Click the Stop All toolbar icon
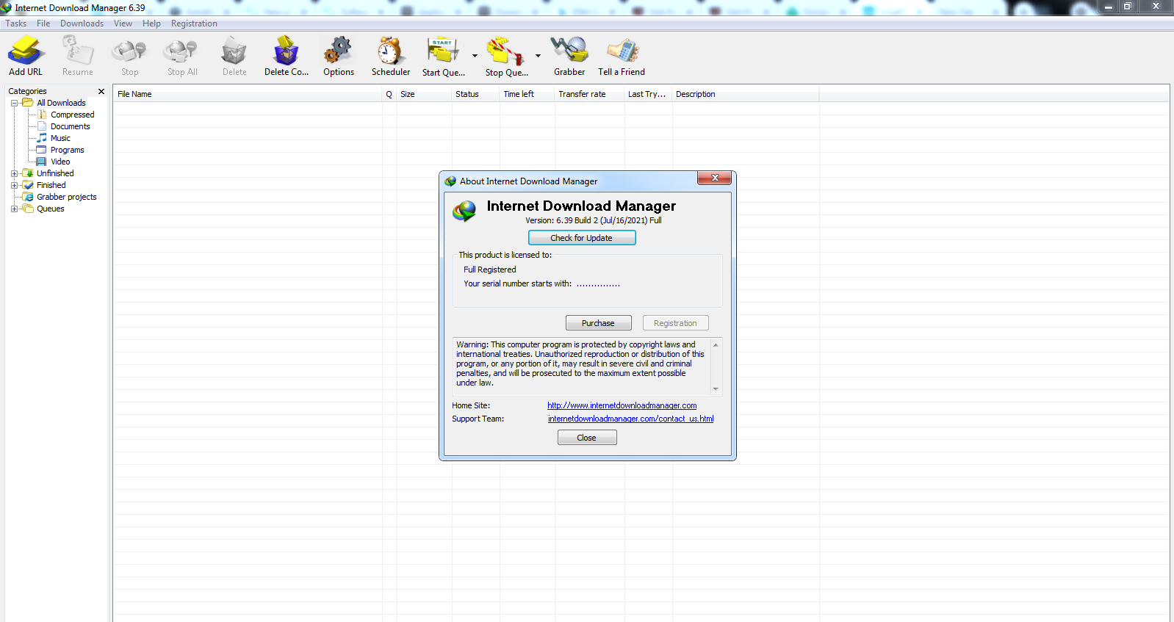Viewport: 1174px width, 622px height. [x=181, y=51]
